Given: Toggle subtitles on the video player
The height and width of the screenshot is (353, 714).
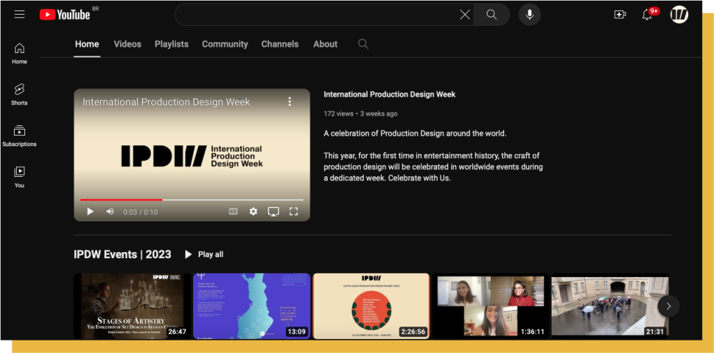Looking at the screenshot, I should point(234,212).
